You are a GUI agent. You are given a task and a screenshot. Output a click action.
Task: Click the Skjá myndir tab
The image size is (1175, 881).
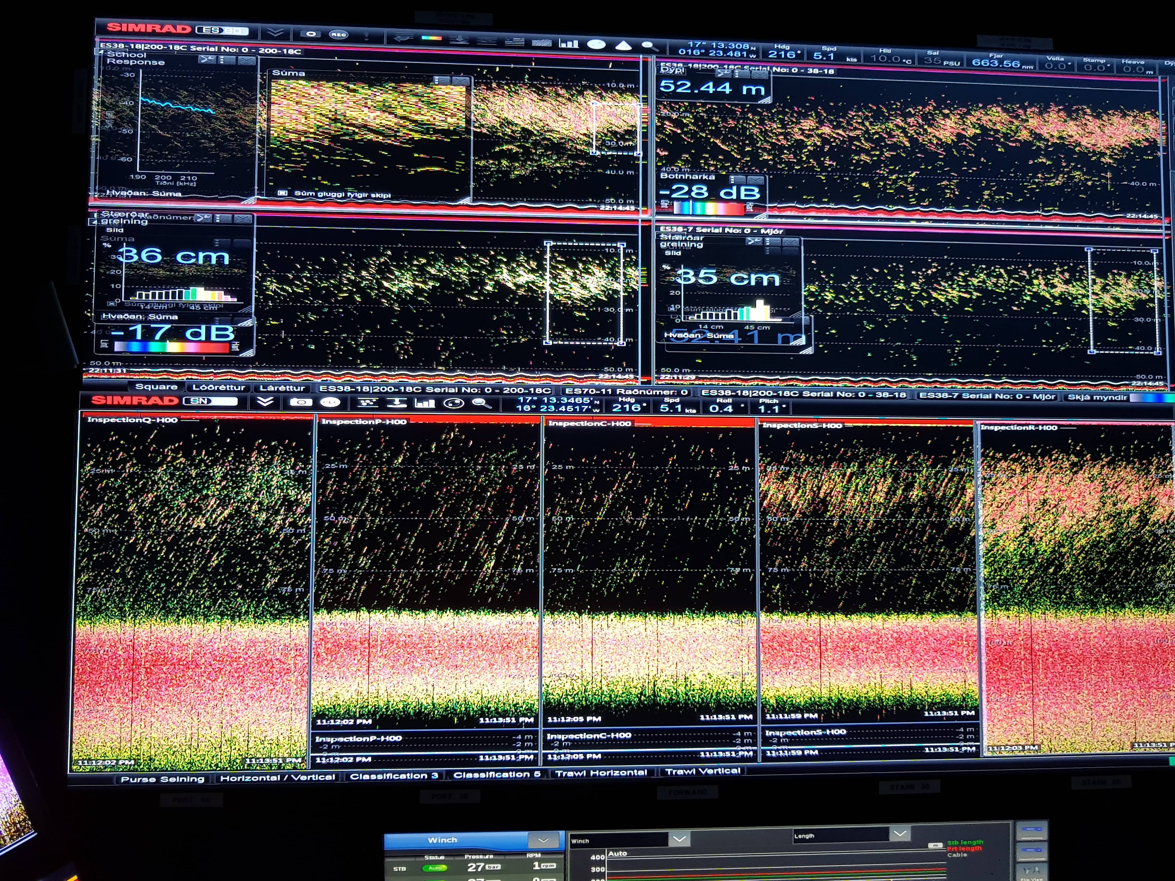click(1097, 397)
